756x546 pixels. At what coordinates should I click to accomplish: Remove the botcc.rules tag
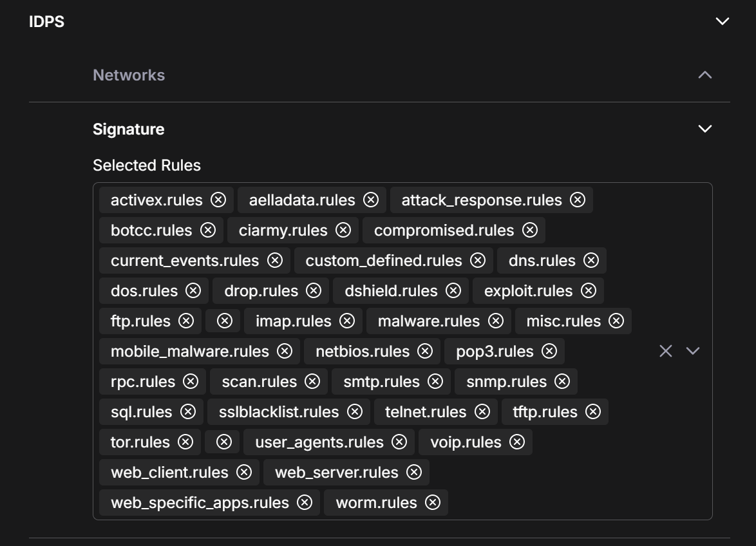pyautogui.click(x=207, y=231)
